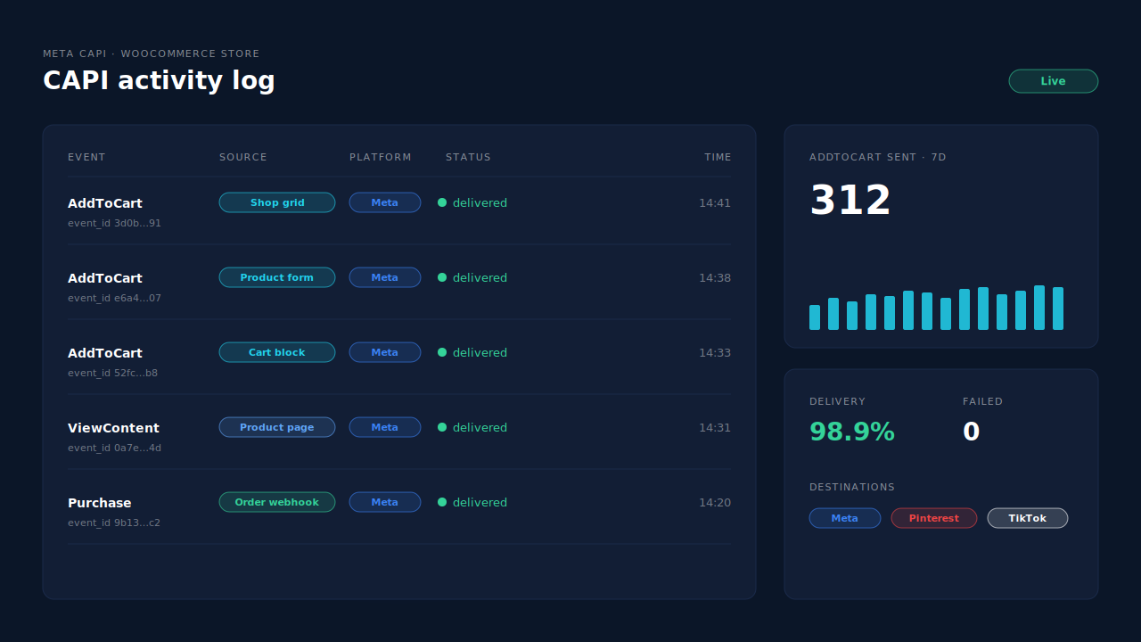
Task: Click the 312 AddToCart sent total
Action: (850, 200)
